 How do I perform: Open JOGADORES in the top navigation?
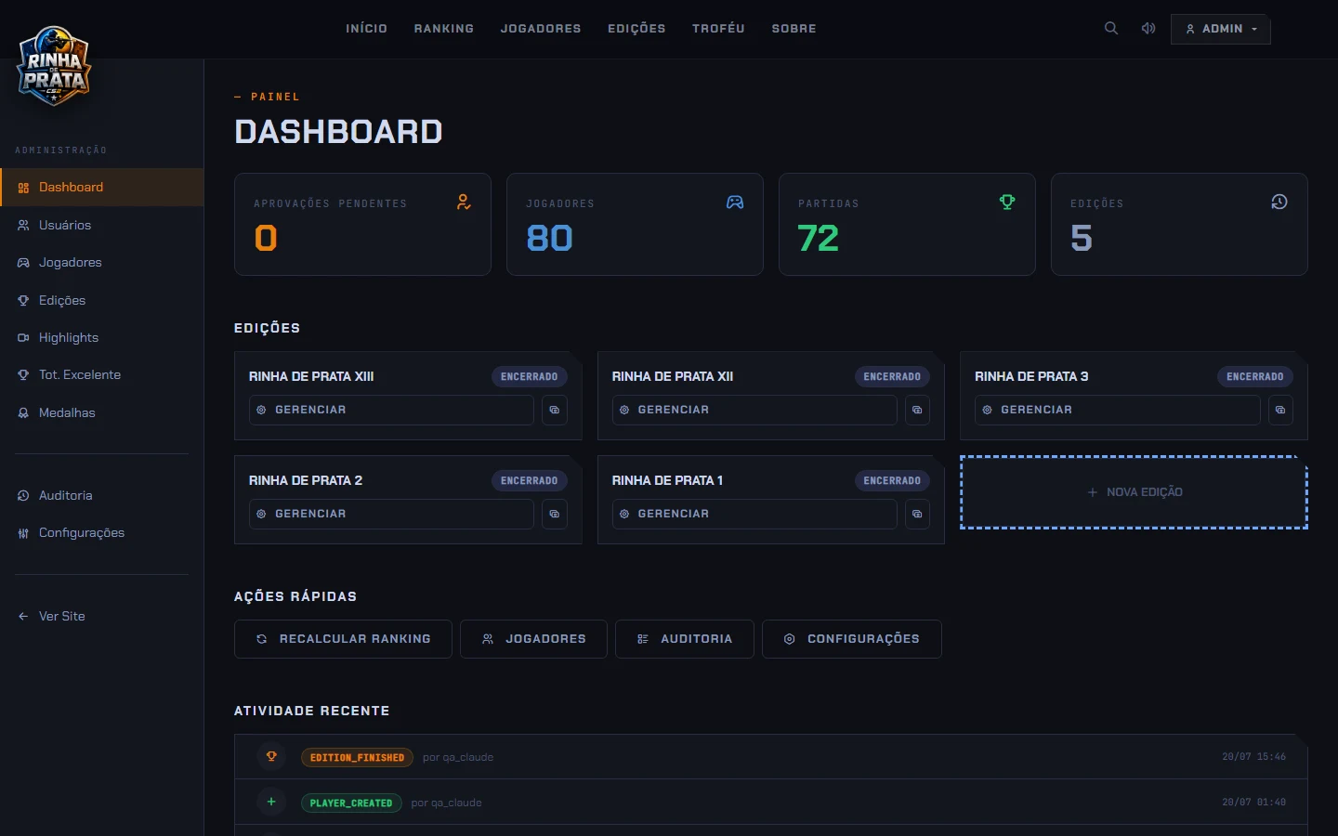click(541, 29)
